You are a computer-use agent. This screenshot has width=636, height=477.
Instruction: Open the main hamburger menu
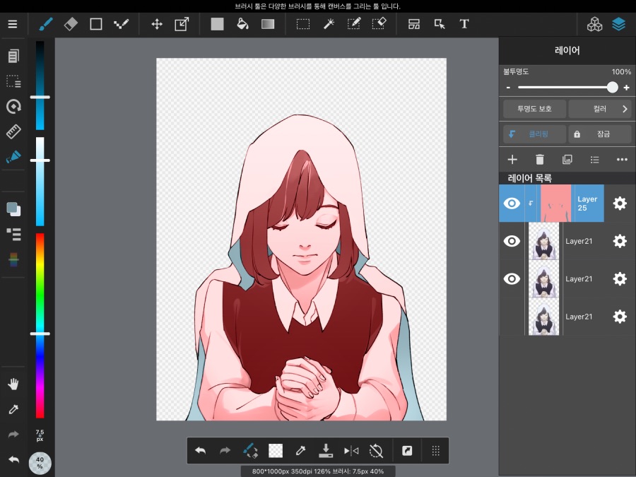(x=13, y=23)
